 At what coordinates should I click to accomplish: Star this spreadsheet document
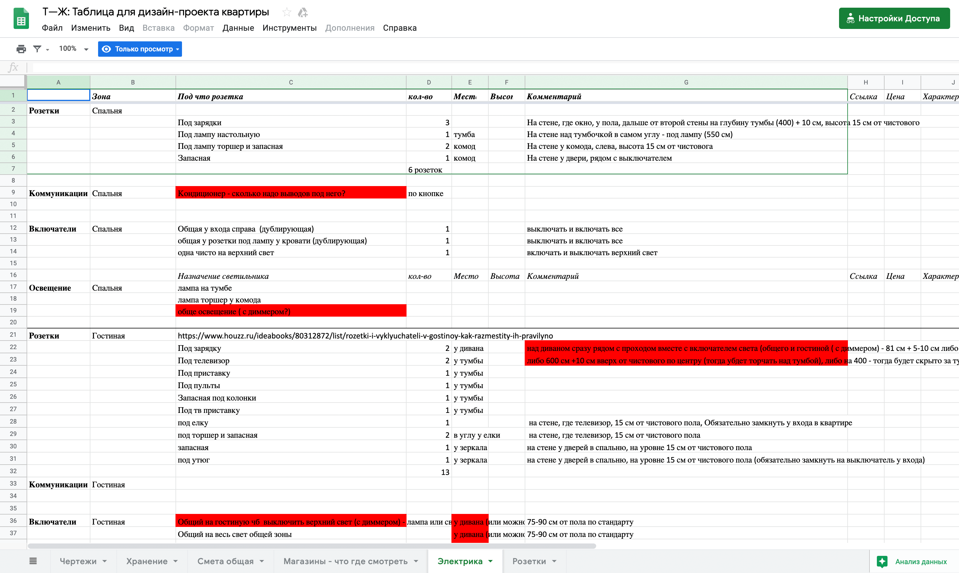tap(287, 12)
